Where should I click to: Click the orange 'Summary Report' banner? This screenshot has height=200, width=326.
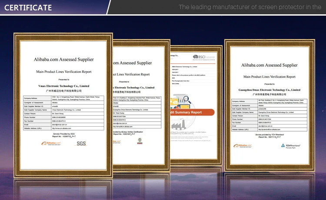192,112
